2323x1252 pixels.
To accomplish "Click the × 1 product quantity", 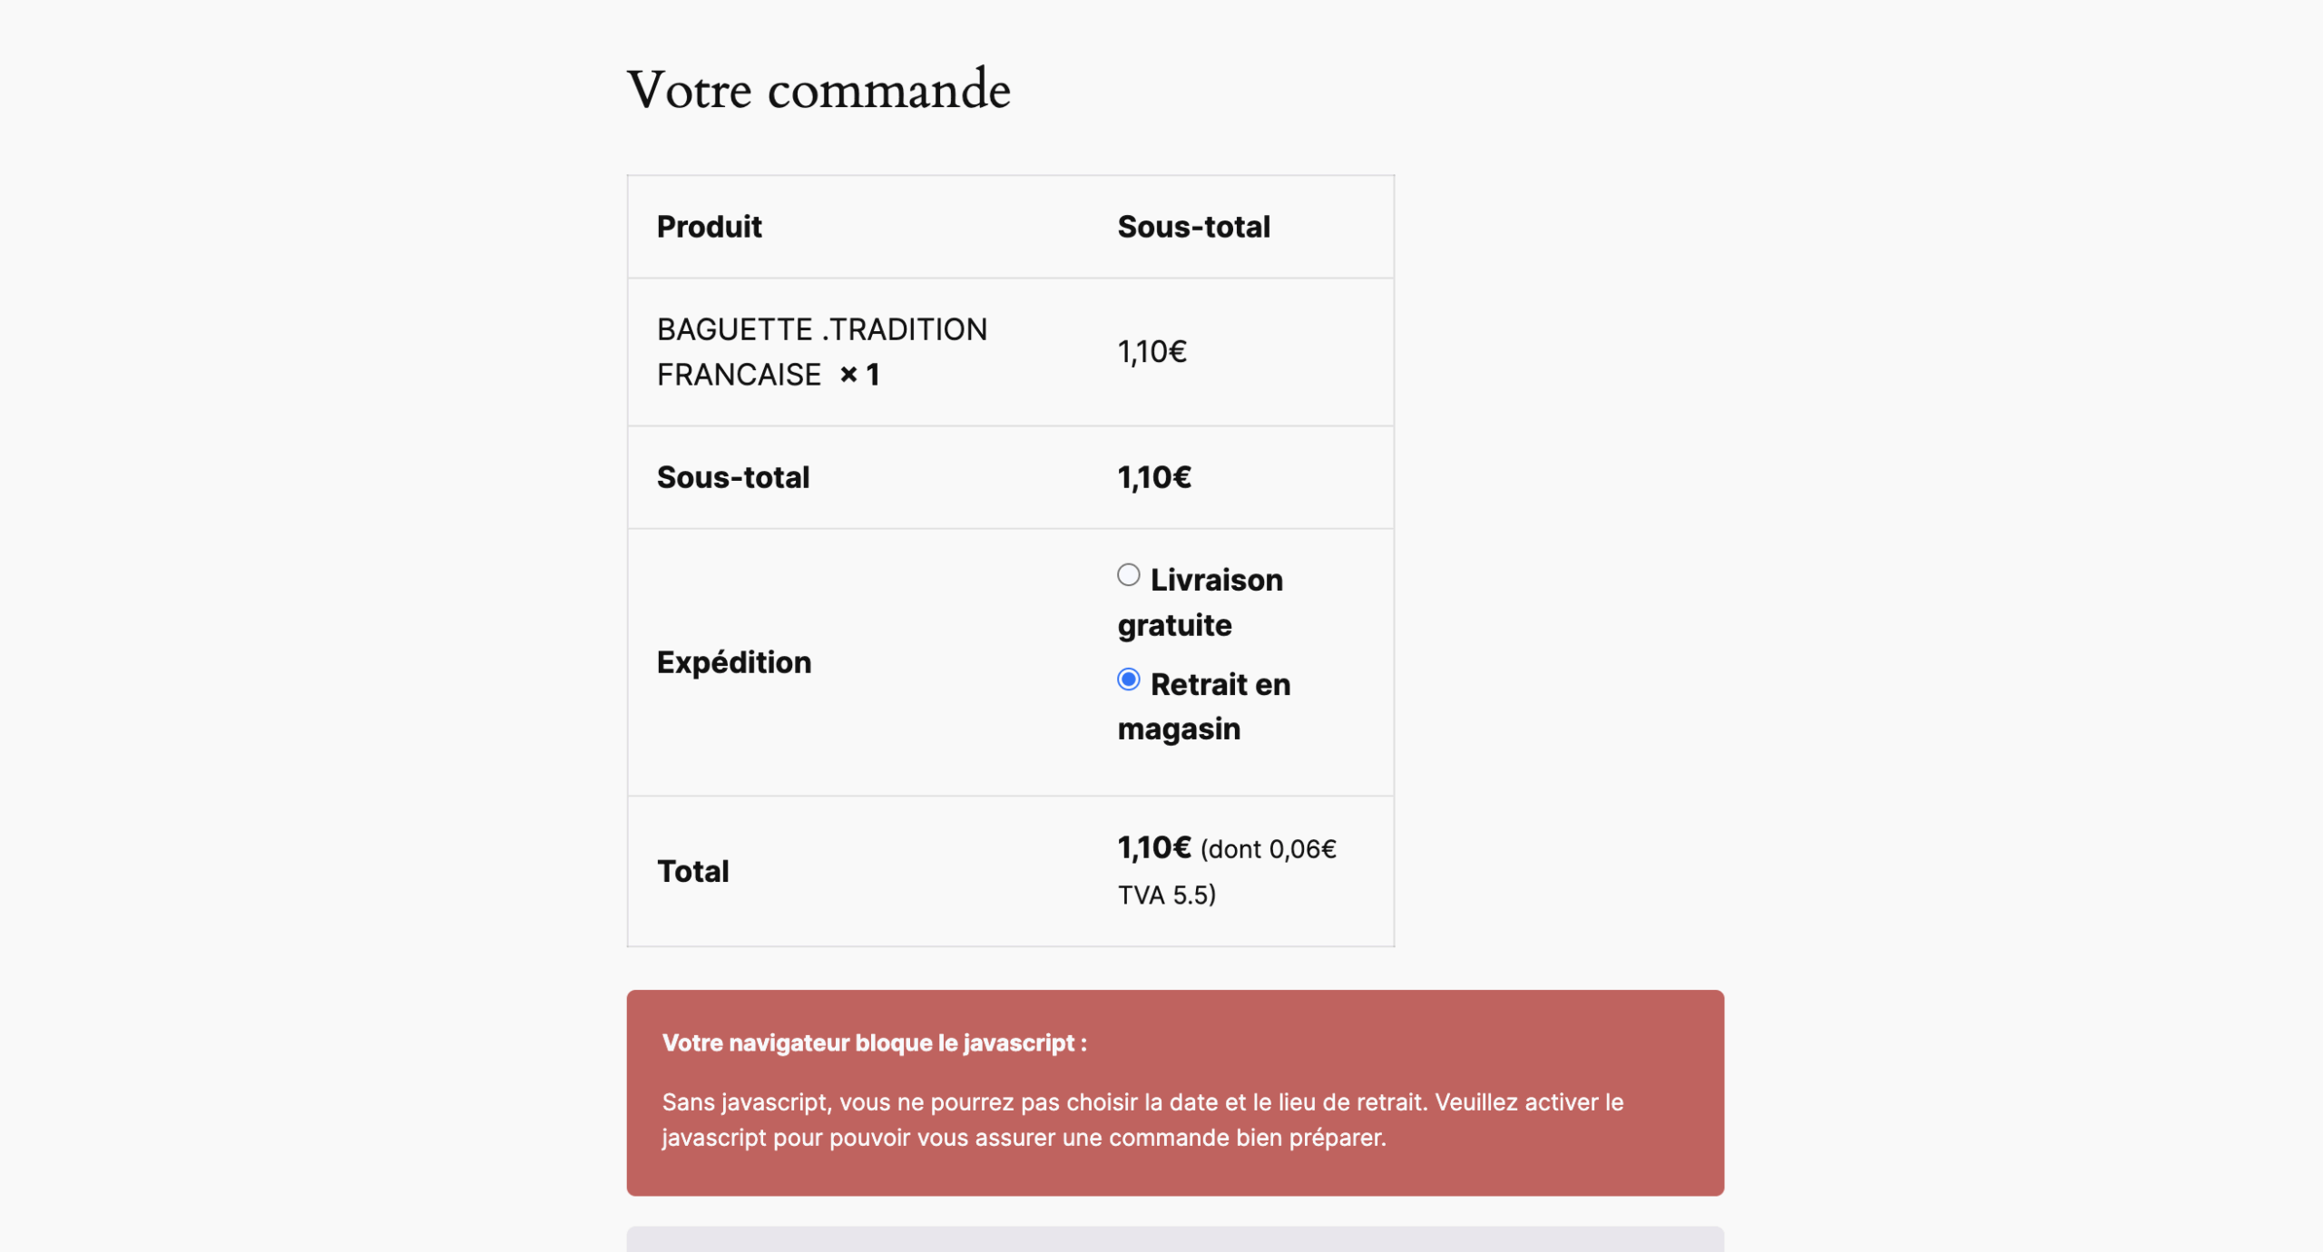I will click(859, 375).
